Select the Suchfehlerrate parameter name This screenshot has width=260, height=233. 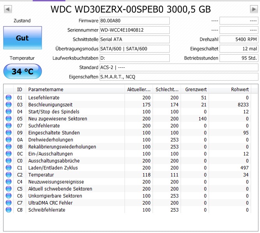pyautogui.click(x=44, y=125)
